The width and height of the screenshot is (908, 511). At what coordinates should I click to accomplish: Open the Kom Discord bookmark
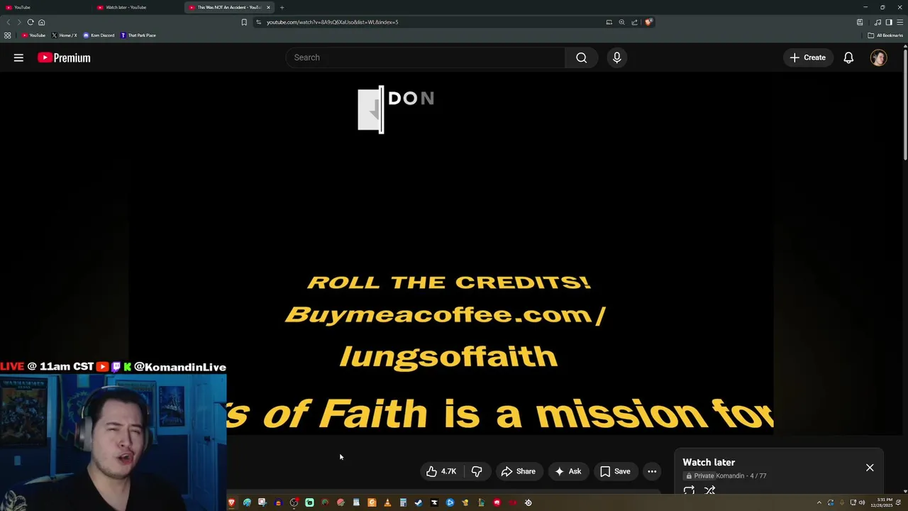coord(99,35)
